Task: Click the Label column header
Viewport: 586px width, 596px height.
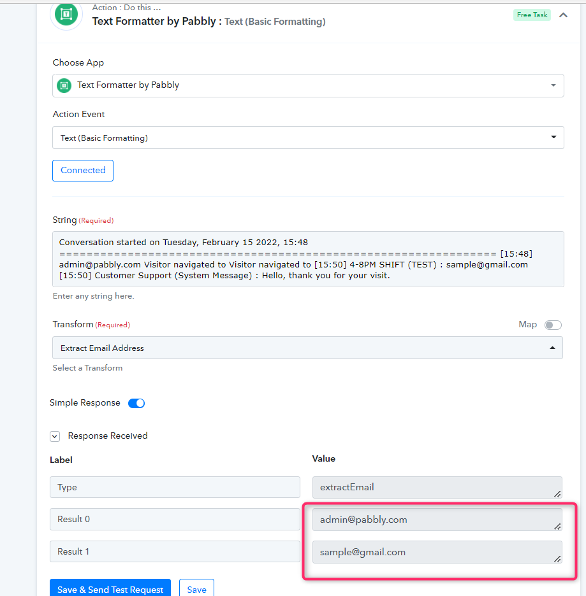Action: [x=61, y=460]
